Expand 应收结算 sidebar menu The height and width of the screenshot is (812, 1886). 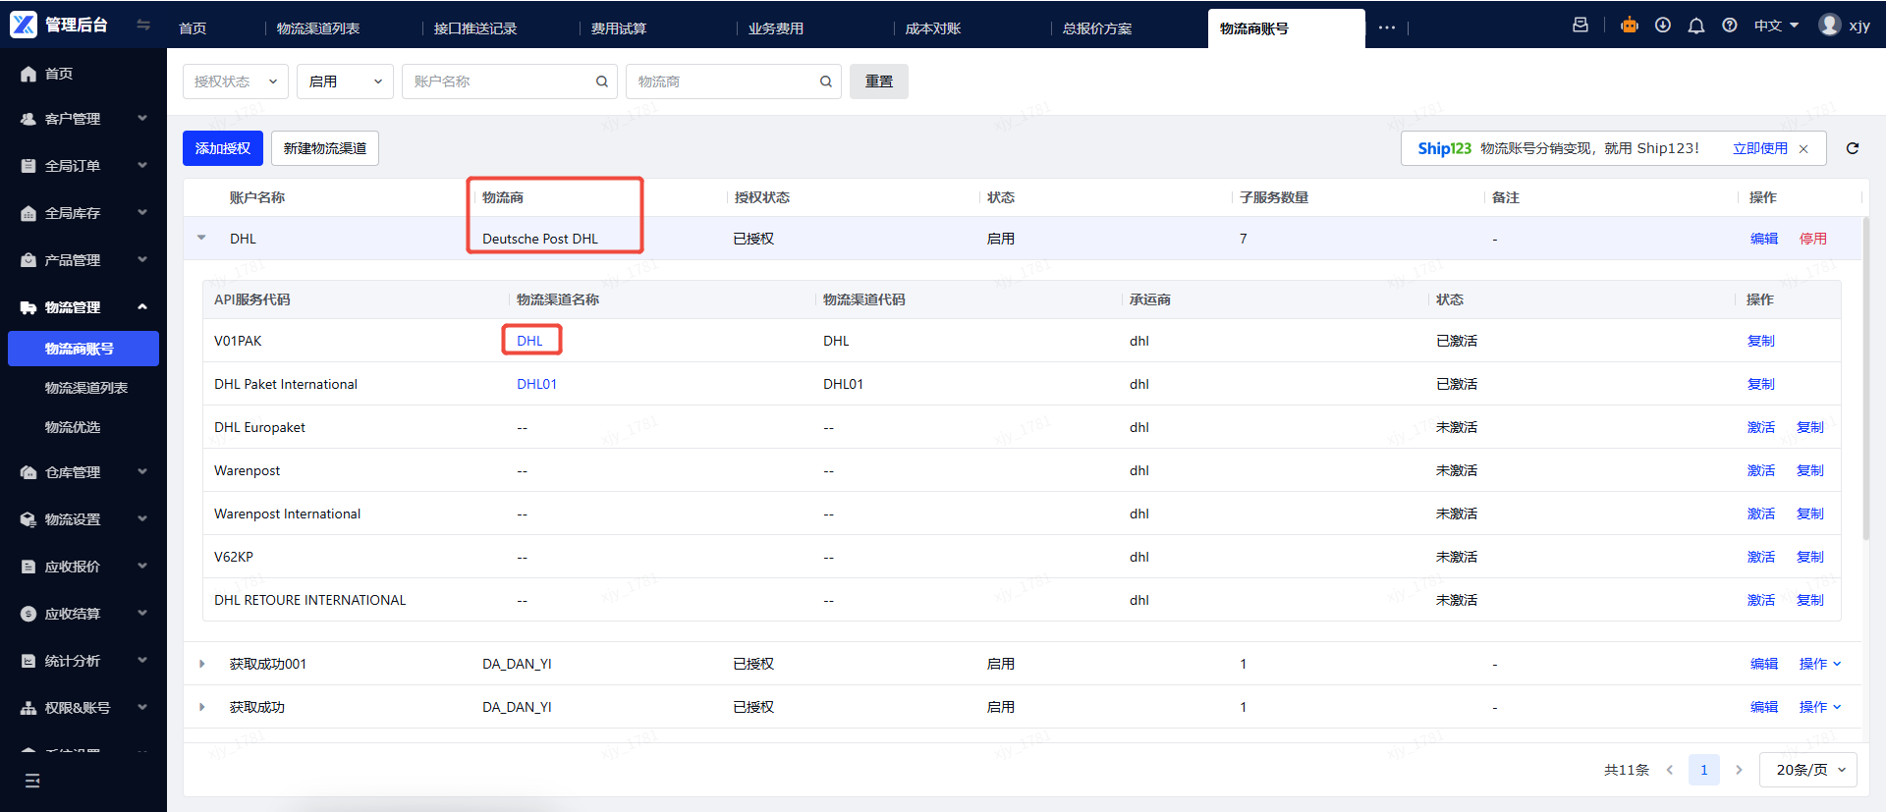[x=83, y=614]
